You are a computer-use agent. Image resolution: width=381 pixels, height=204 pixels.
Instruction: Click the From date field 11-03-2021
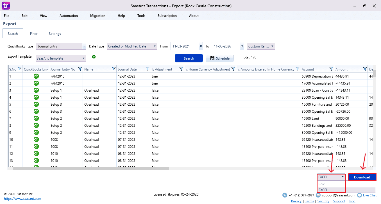(185, 46)
